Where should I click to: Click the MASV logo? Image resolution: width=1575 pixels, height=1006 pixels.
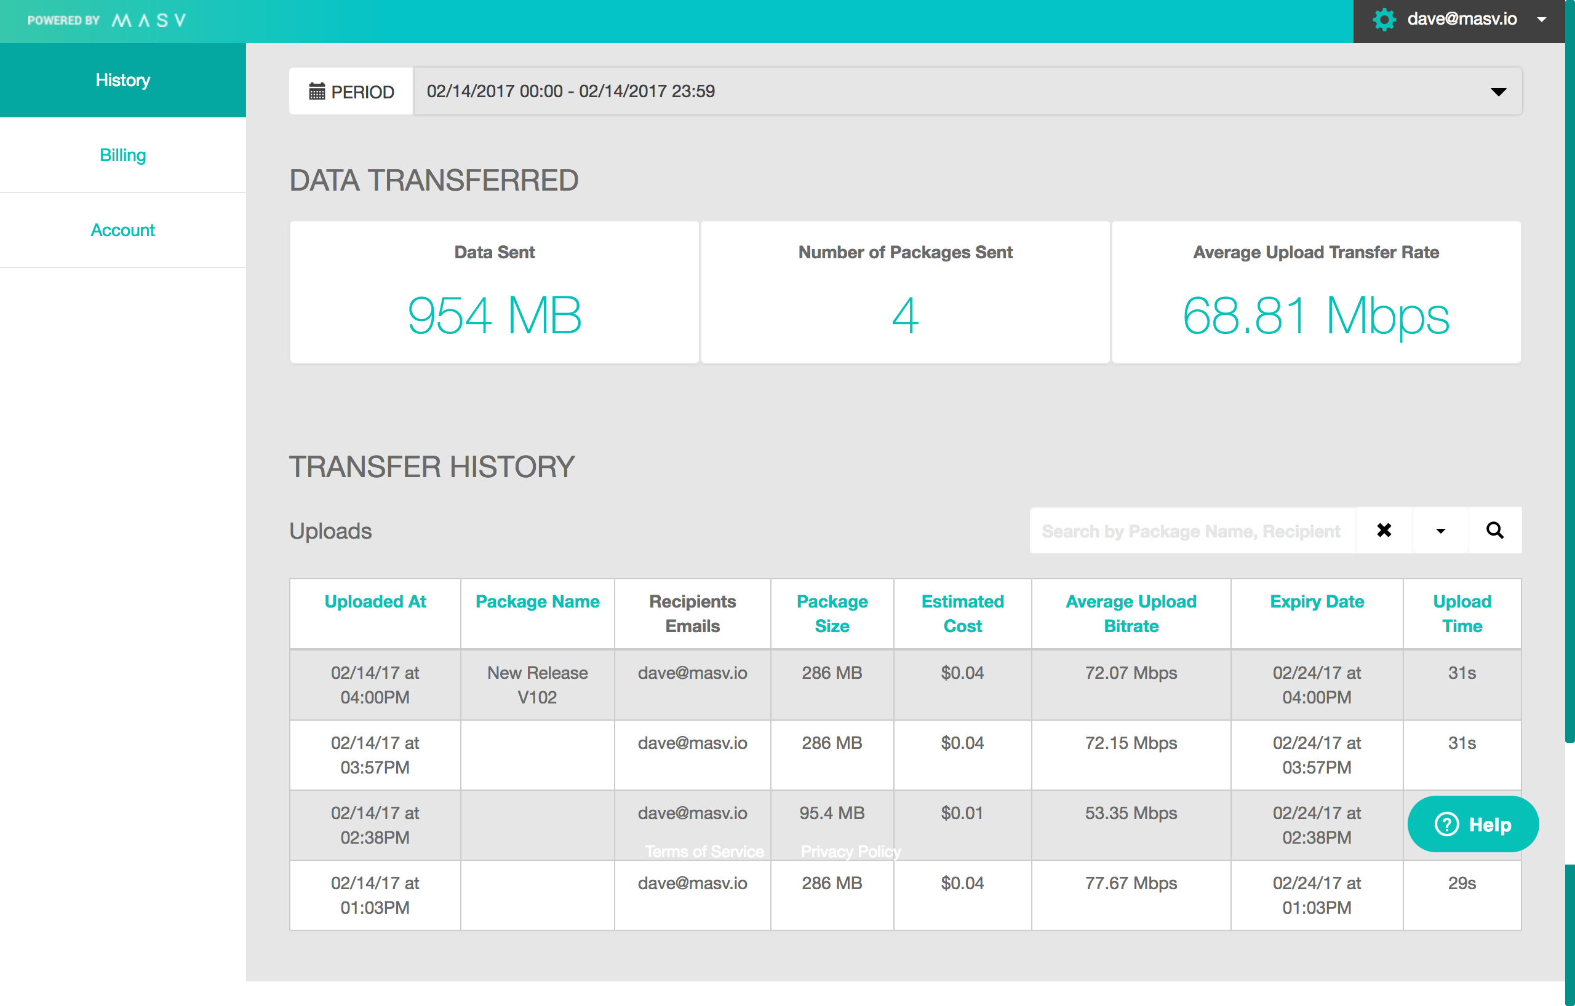click(x=148, y=20)
